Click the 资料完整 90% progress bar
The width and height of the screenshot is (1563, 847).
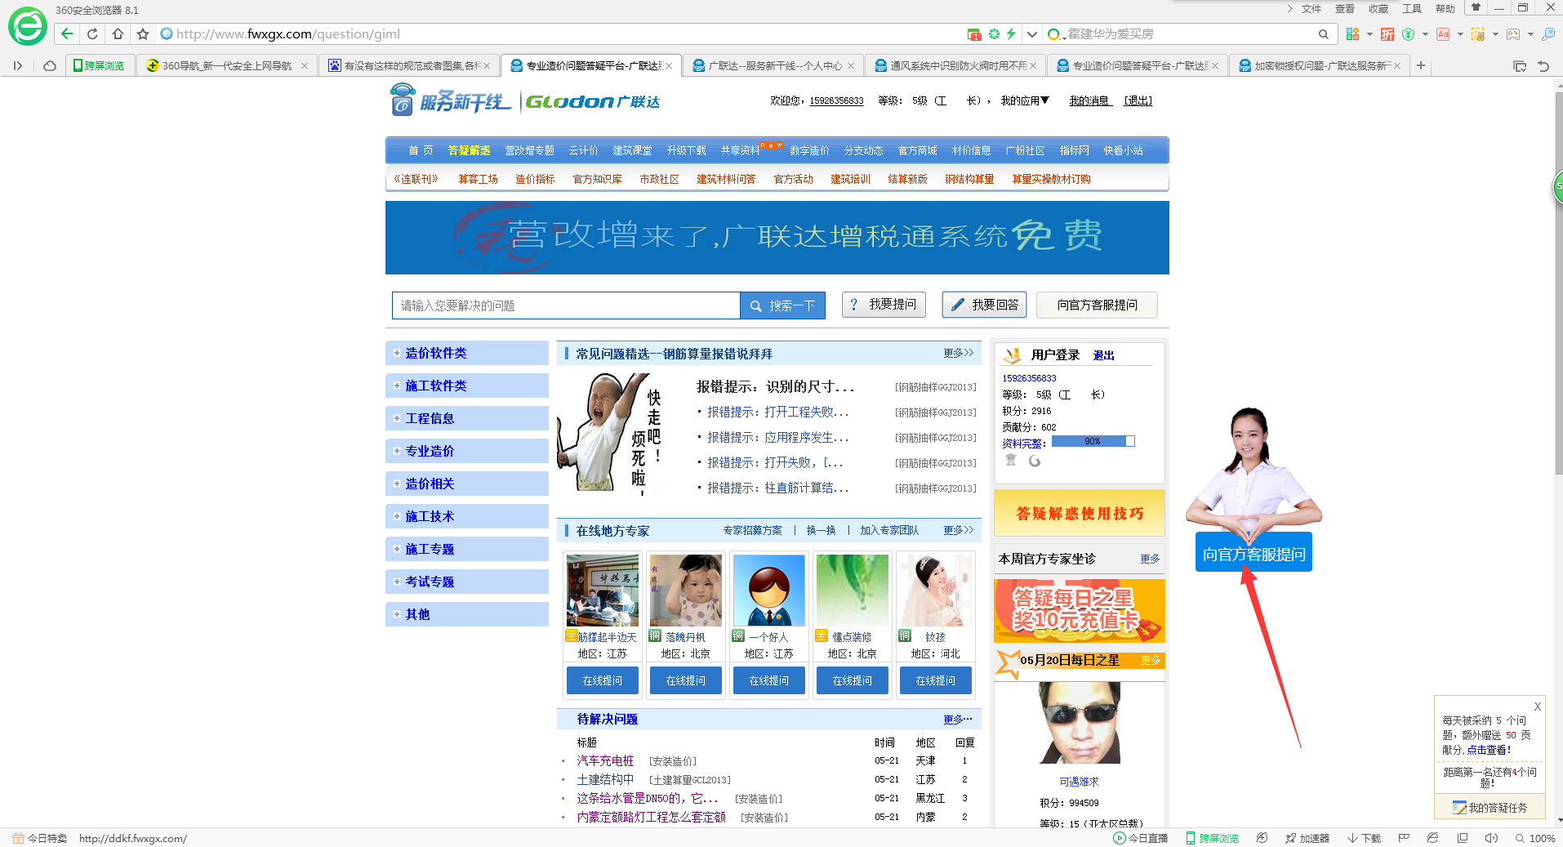pyautogui.click(x=1093, y=441)
